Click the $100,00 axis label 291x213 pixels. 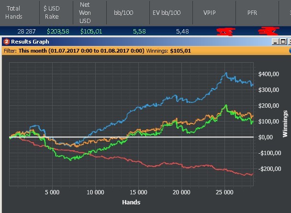(269, 122)
